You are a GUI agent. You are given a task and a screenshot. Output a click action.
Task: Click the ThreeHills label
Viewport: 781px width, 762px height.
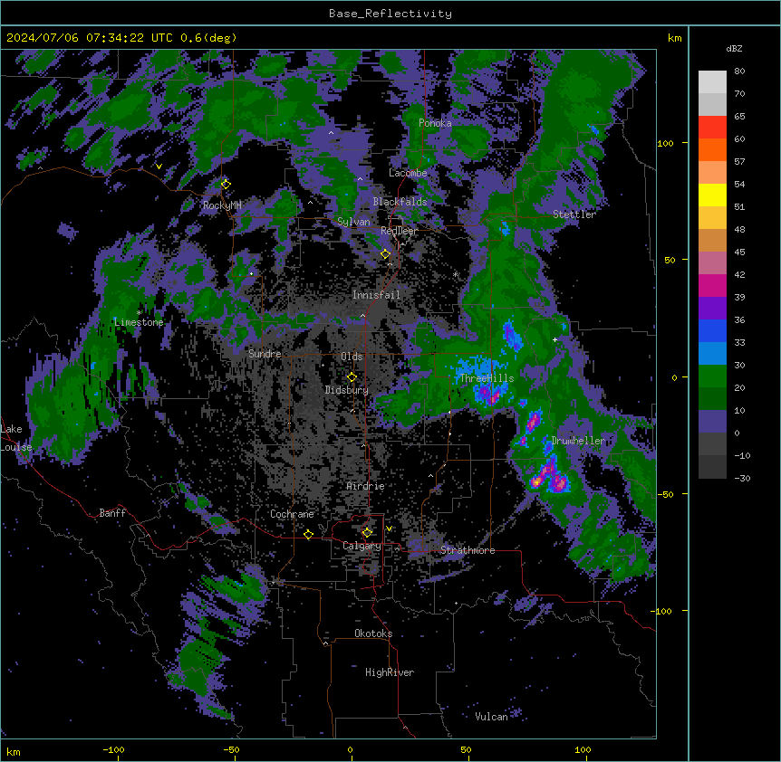(487, 378)
